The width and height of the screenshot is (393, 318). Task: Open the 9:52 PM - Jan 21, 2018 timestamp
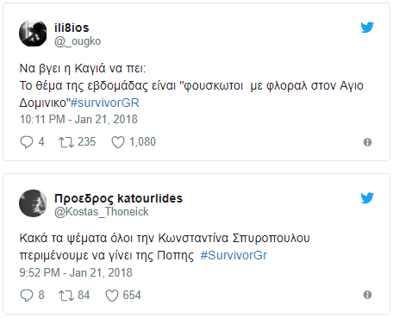(x=76, y=272)
